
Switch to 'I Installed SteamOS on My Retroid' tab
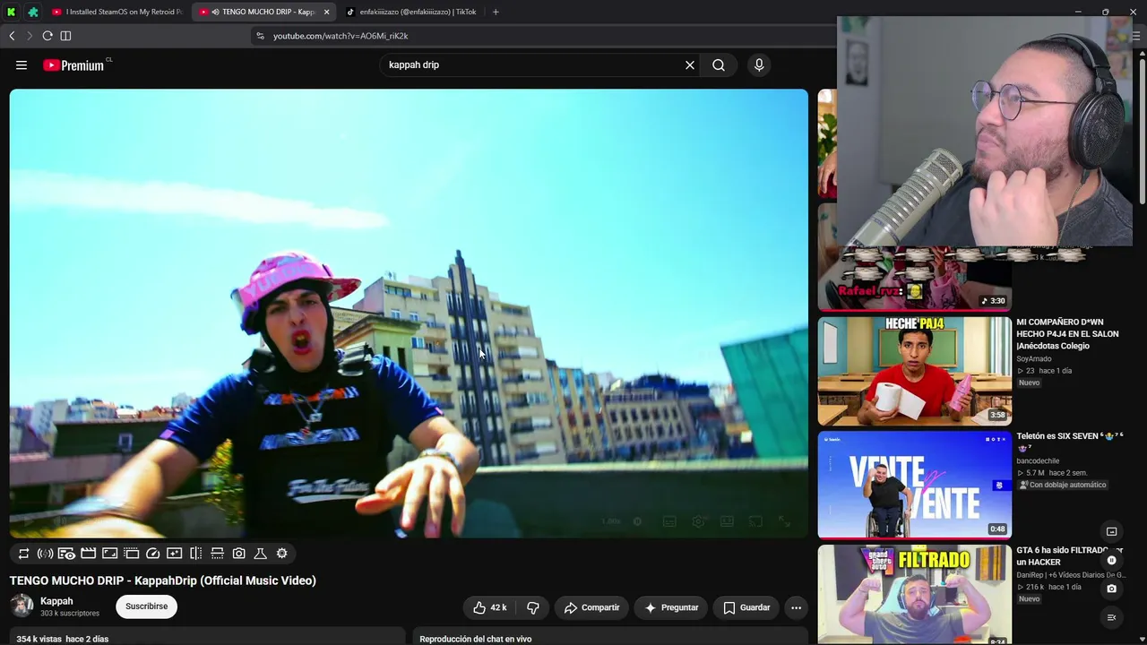click(x=117, y=12)
